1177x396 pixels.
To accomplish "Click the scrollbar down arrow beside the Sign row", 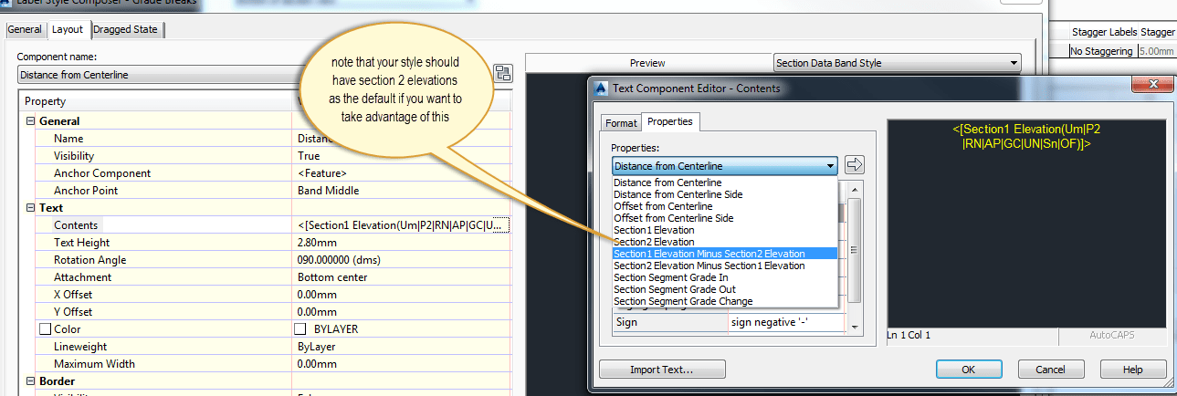I will click(x=854, y=327).
